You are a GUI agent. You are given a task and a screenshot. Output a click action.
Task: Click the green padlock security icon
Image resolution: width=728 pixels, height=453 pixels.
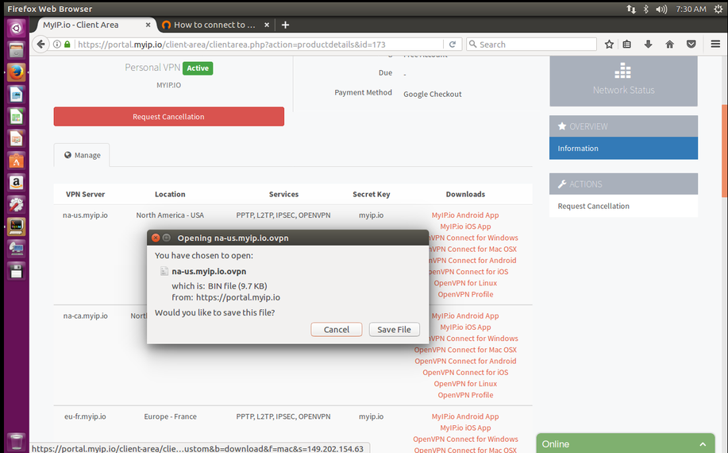click(x=67, y=45)
